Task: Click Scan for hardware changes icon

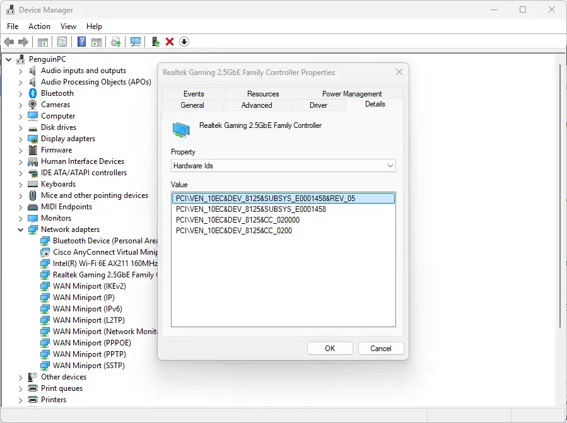Action: tap(136, 42)
